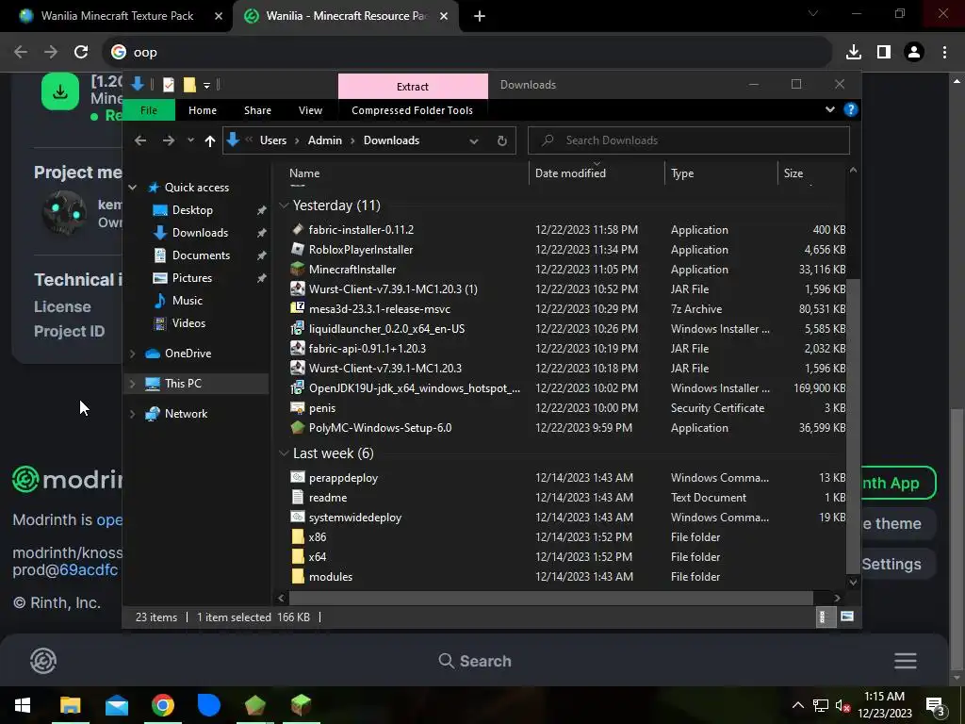Toggle Chrome side panel icon
The width and height of the screenshot is (965, 724).
click(884, 53)
